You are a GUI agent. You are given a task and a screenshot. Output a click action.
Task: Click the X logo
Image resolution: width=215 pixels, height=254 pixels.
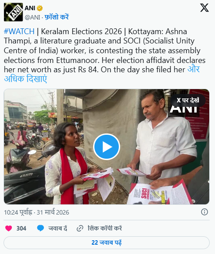pyautogui.click(x=204, y=8)
